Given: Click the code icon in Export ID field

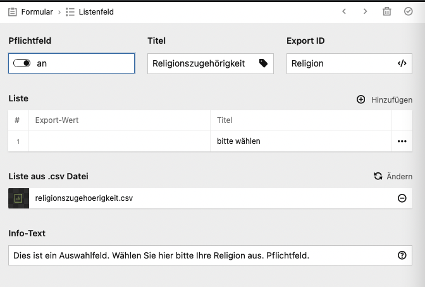Looking at the screenshot, I should click(x=402, y=63).
